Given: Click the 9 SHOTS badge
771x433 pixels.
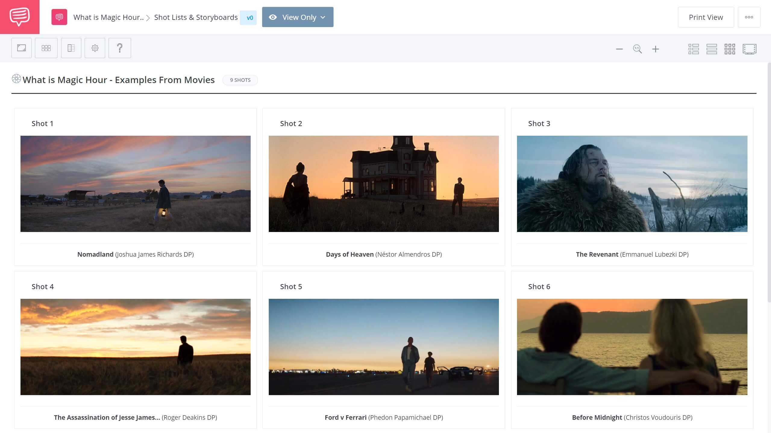Looking at the screenshot, I should [240, 80].
